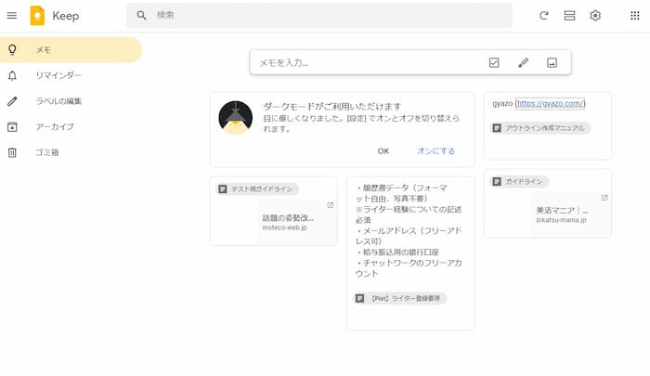Screen dimensions: 650x376
Task: Open リマインダー in the sidebar
Action: pos(71,75)
